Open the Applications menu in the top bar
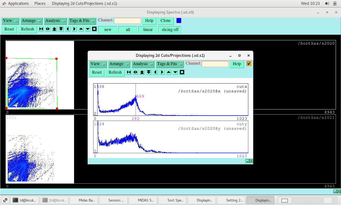Screen dimensions: 341x205 click(x=15, y=3)
